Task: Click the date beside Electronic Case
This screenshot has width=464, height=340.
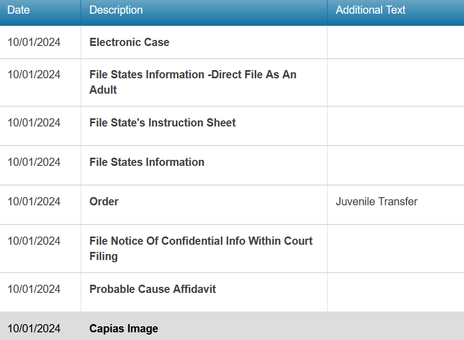Action: click(x=34, y=42)
